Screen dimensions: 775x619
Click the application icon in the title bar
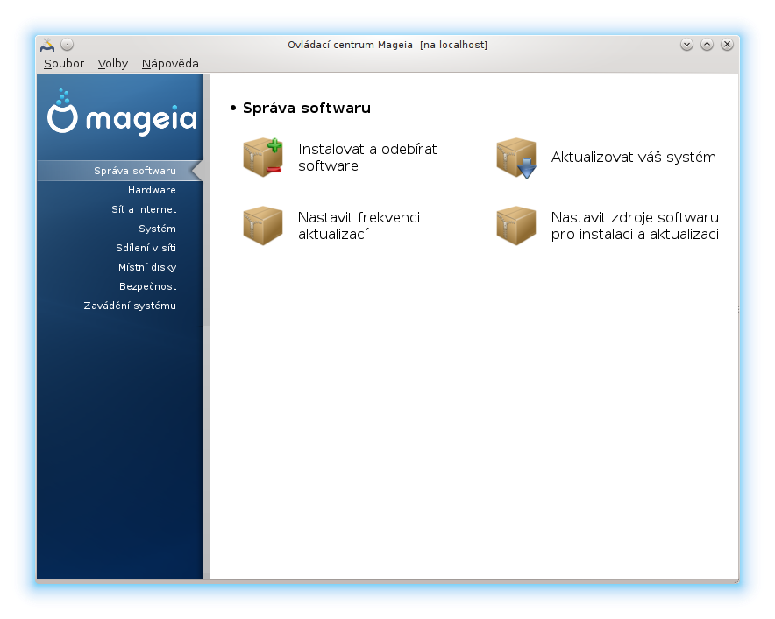[47, 45]
